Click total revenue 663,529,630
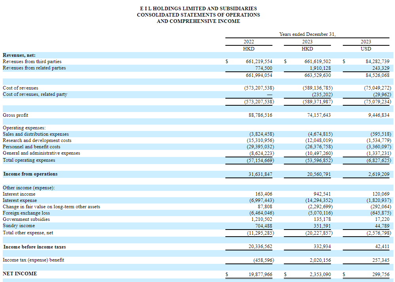This screenshot has width=395, height=282. point(318,75)
